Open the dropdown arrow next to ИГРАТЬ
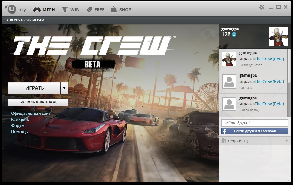Image resolution: width=293 pixels, height=185 pixels. 64,88
